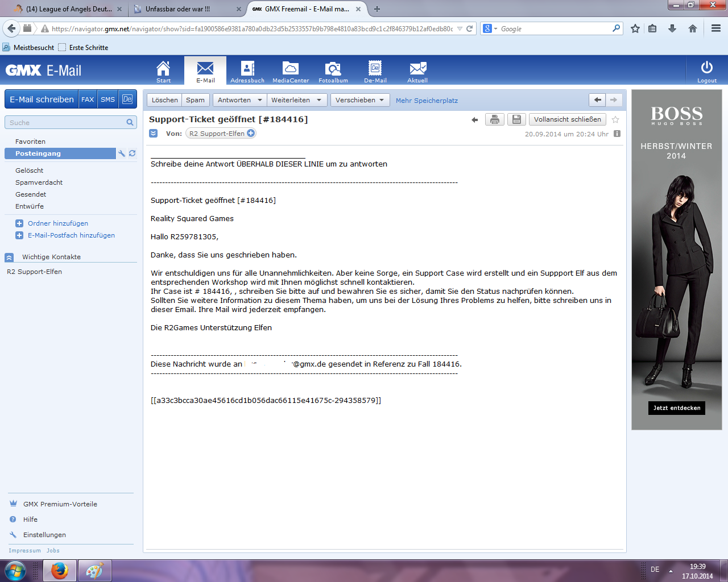The width and height of the screenshot is (728, 582).
Task: Add R2 Support-Elfen sender to contacts
Action: [250, 134]
